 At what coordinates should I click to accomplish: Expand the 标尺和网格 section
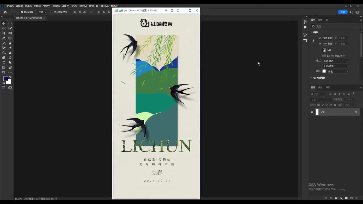311,78
